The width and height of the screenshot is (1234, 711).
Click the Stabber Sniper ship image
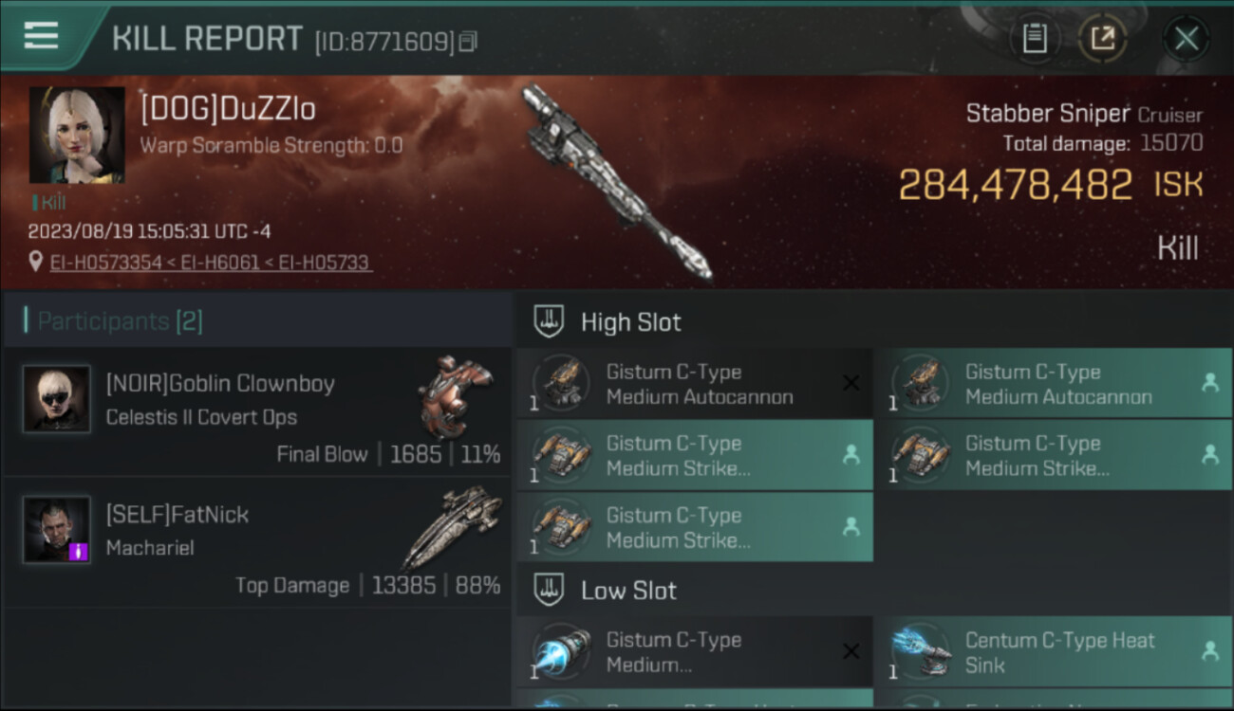point(617,182)
